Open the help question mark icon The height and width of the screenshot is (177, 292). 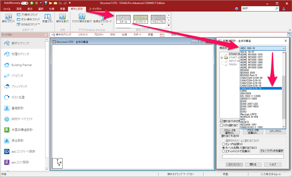coord(237,9)
